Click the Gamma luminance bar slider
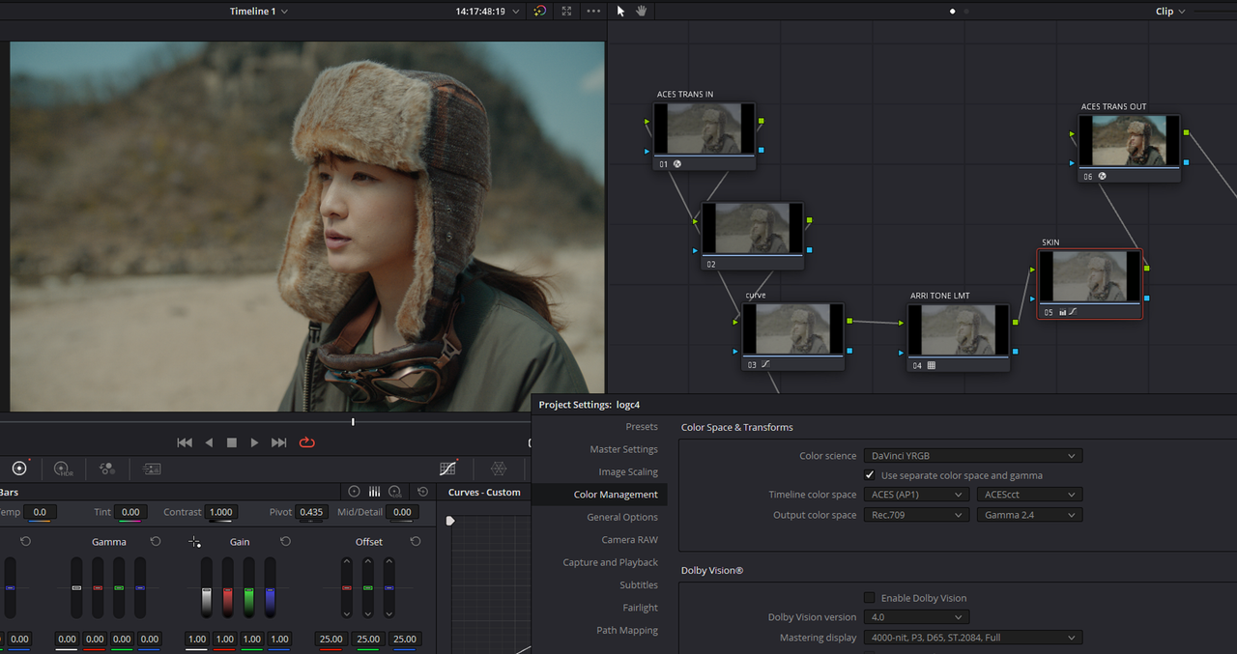 click(76, 587)
